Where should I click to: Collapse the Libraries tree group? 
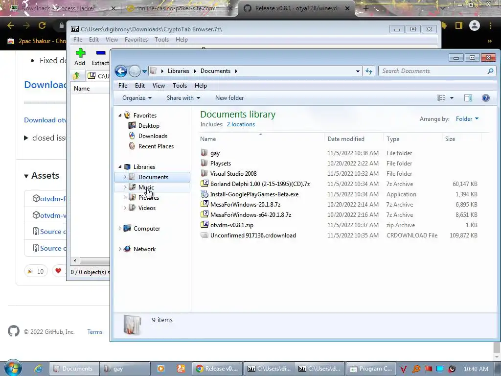(120, 166)
